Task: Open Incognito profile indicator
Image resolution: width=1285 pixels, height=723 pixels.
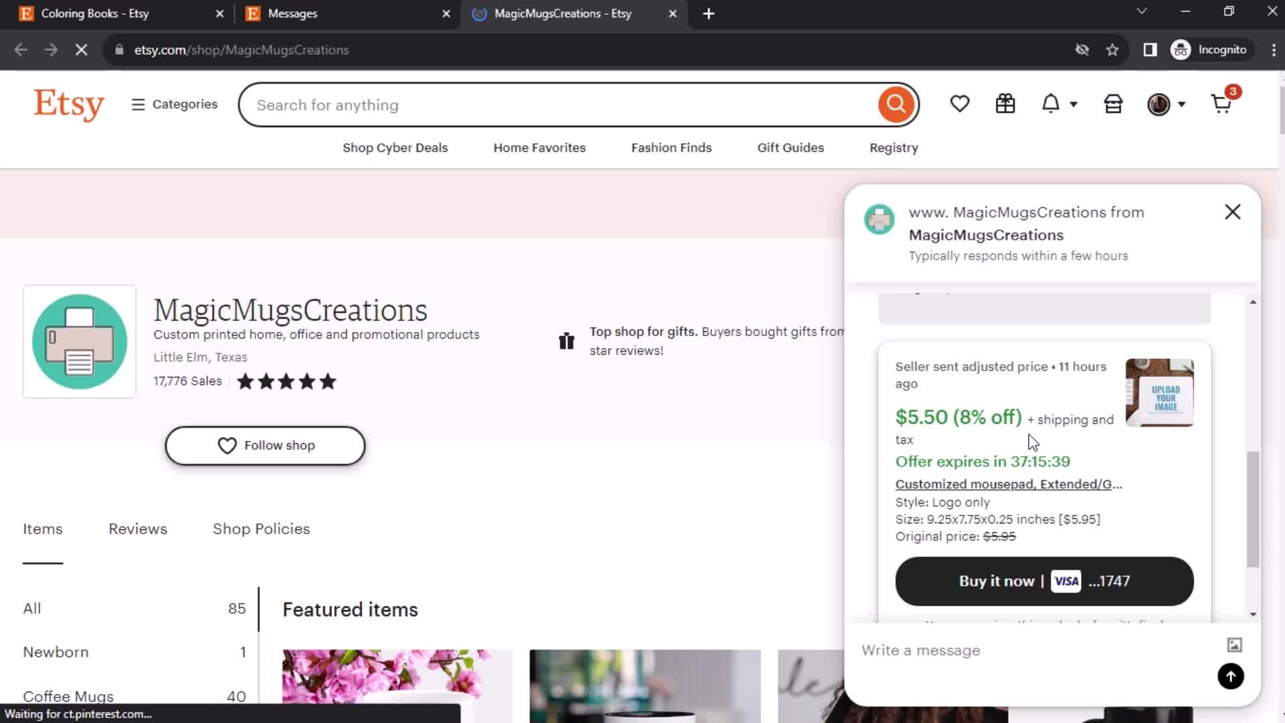Action: 1209,50
